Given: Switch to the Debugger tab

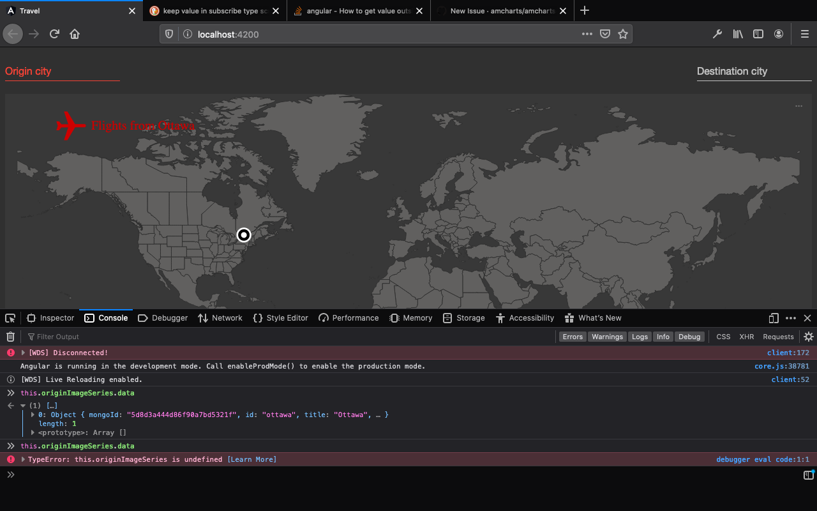Looking at the screenshot, I should (163, 317).
